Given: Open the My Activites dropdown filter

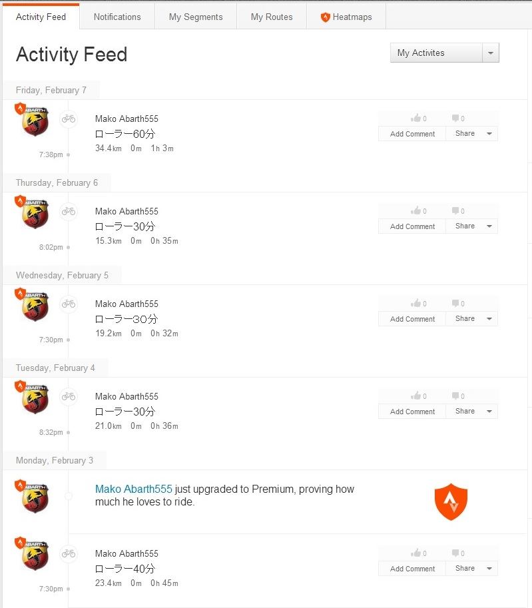Looking at the screenshot, I should (x=444, y=53).
